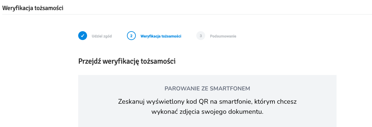The width and height of the screenshot is (372, 127).
Task: Click the blue Weryfikacja tożsamości step label
Action: tap(161, 36)
